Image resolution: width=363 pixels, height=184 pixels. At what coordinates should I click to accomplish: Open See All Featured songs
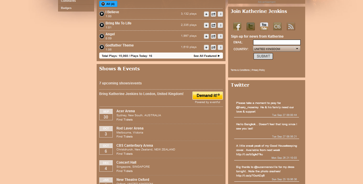(207, 56)
